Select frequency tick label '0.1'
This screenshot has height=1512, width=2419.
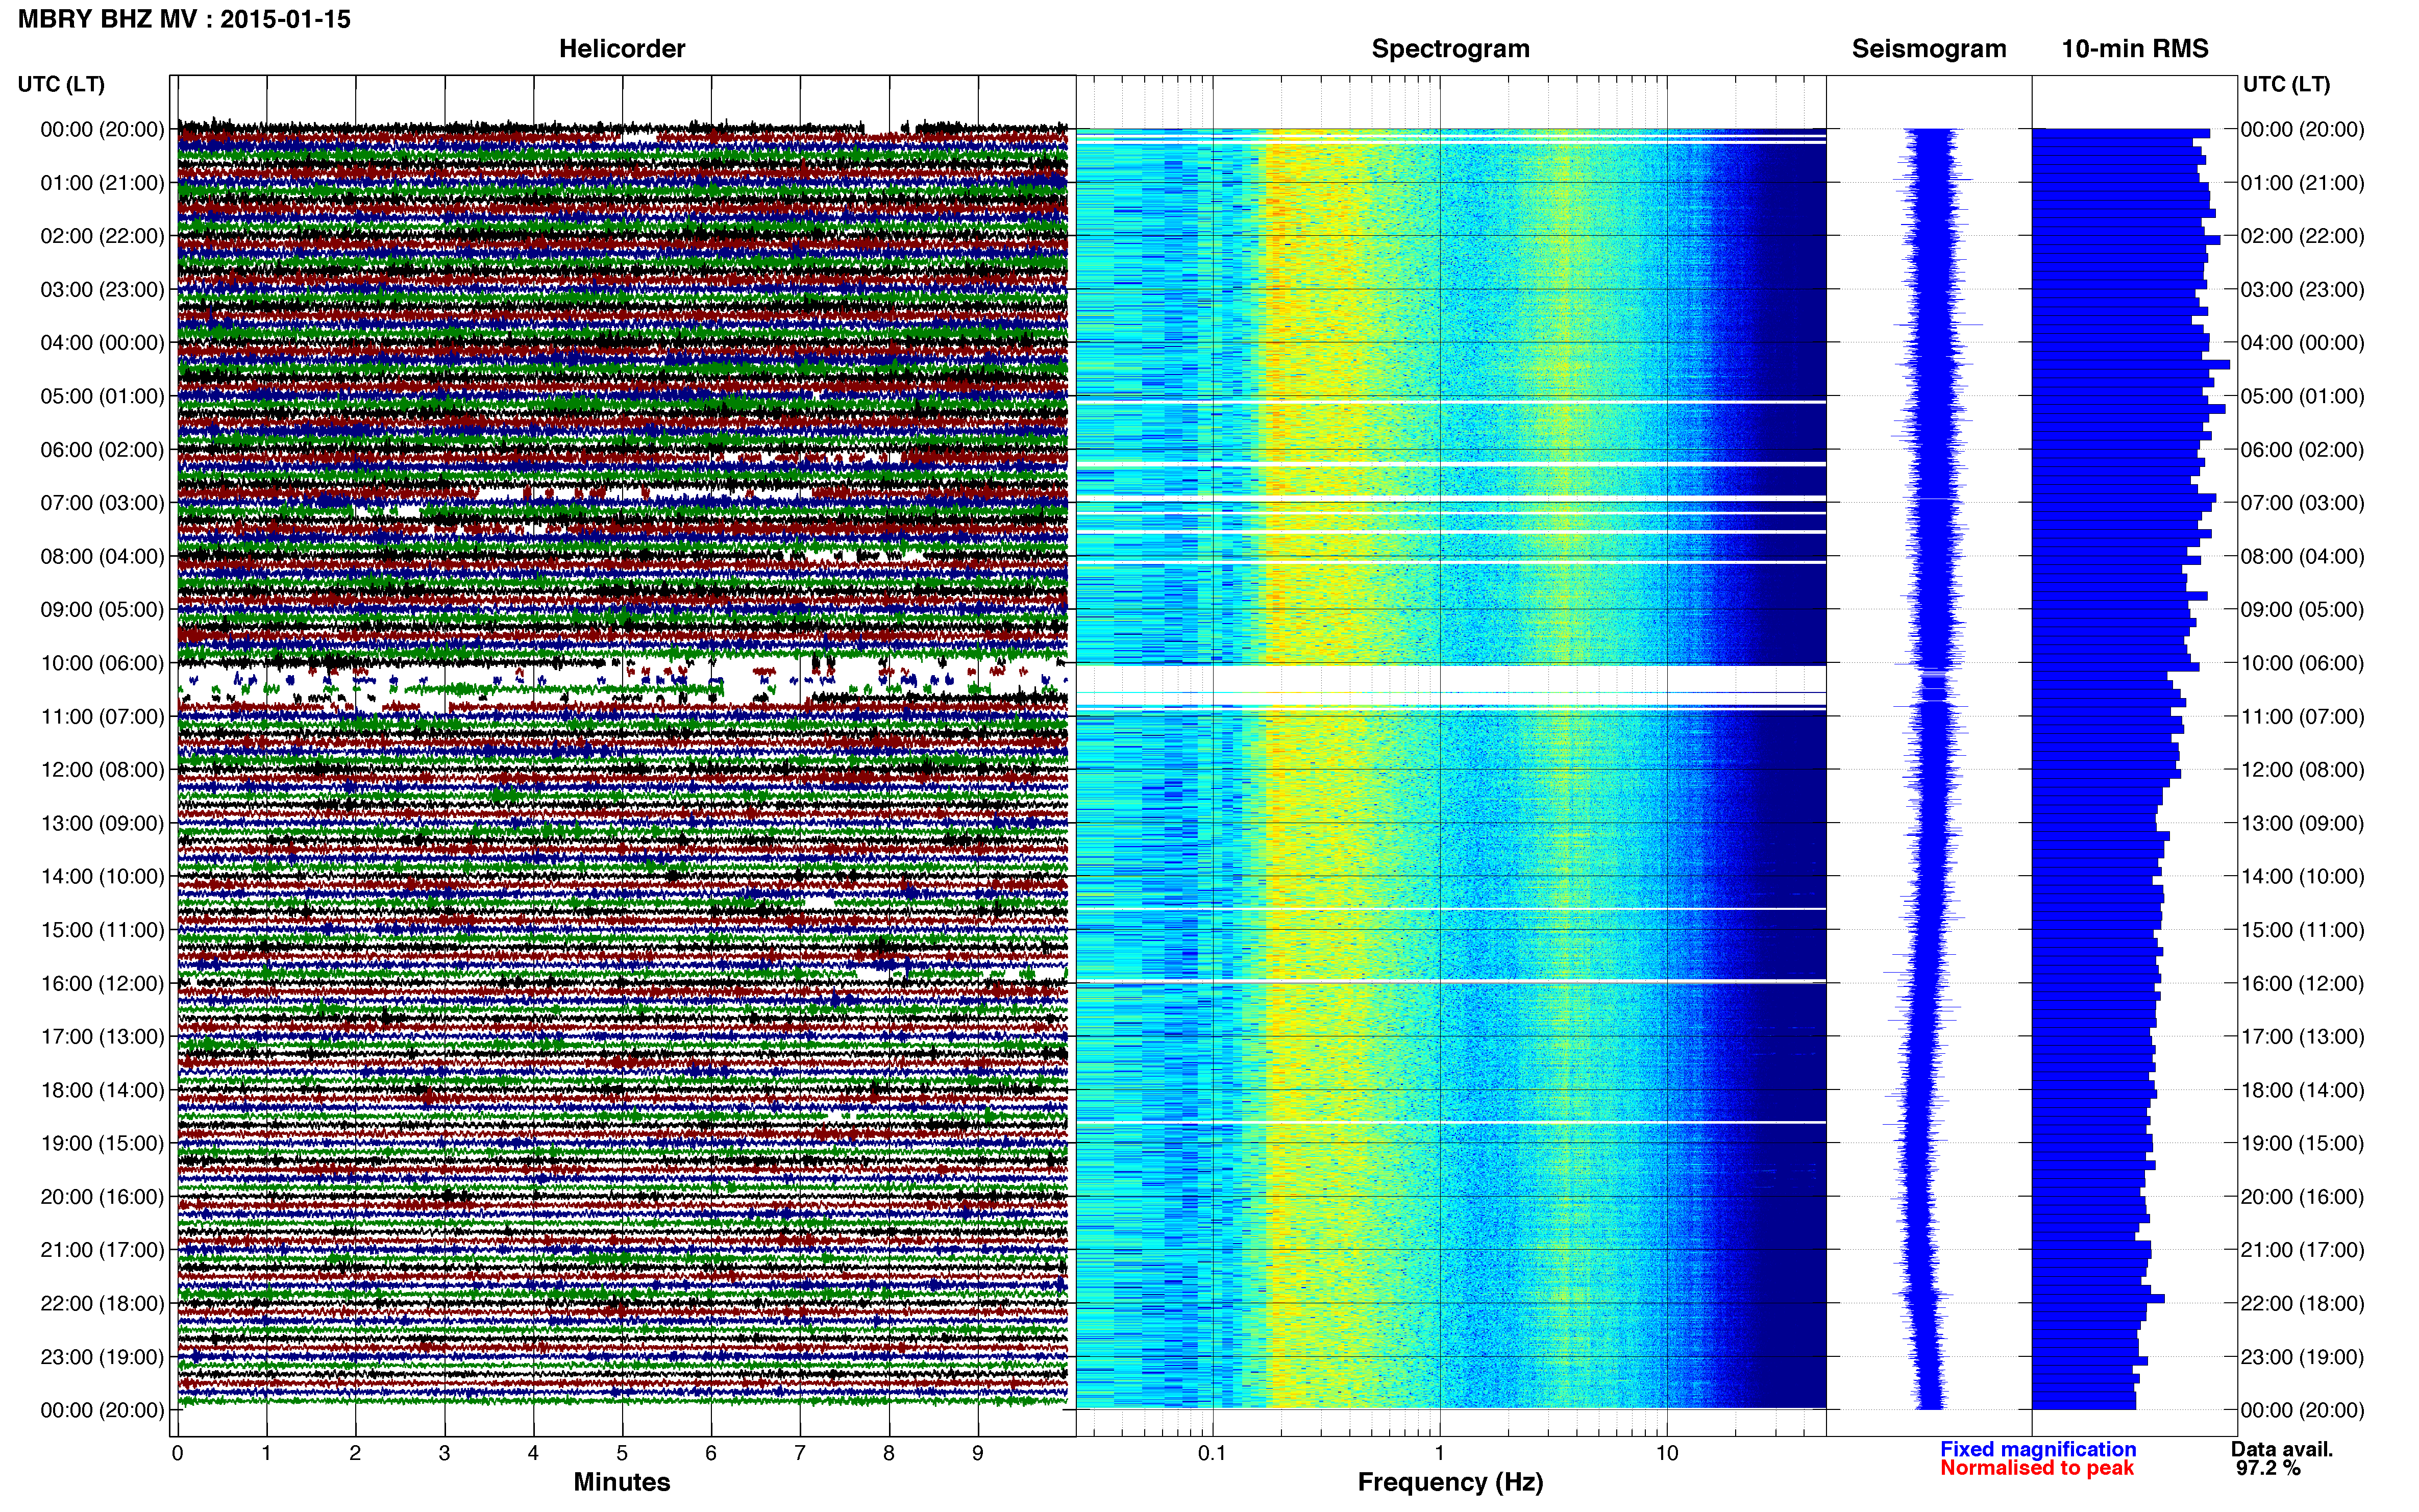(x=1212, y=1454)
